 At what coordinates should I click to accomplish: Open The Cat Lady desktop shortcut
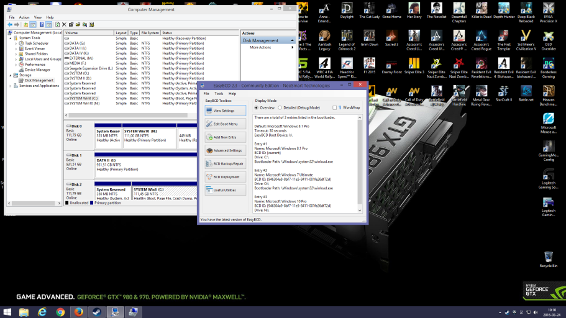[x=369, y=11]
